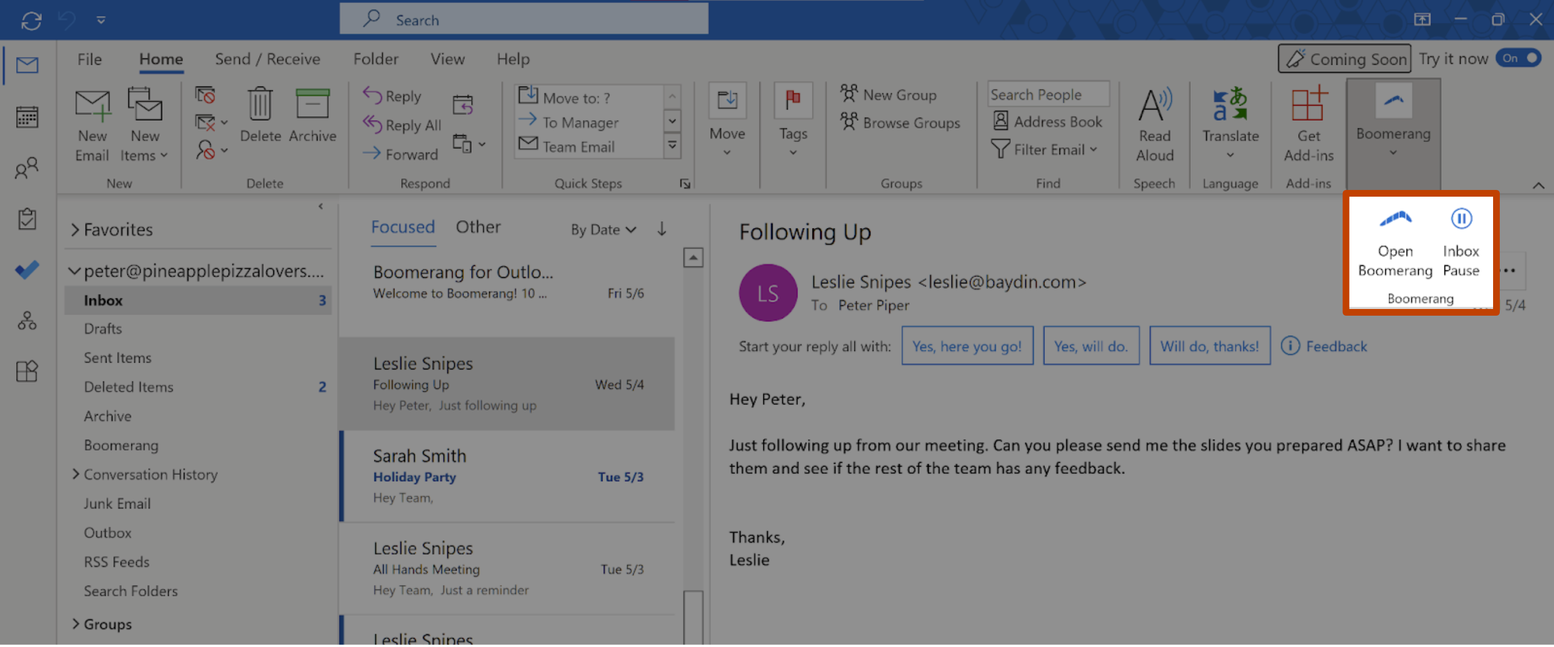This screenshot has height=647, width=1554.
Task: Click the message list scrollbar up arrow
Action: pyautogui.click(x=693, y=258)
